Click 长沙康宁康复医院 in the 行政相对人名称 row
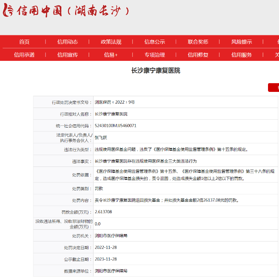 [x=111, y=114]
